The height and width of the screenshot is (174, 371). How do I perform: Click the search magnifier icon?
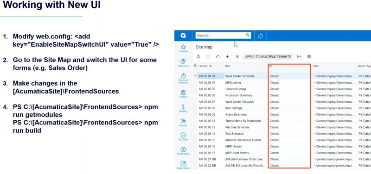click(248, 35)
